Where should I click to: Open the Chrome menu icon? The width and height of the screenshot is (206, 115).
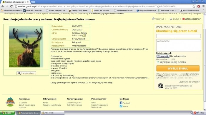(204, 6)
